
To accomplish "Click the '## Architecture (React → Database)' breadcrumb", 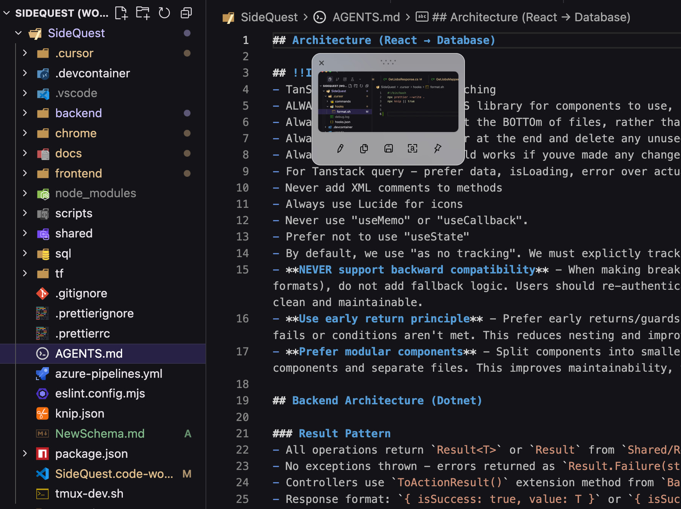I will [531, 17].
